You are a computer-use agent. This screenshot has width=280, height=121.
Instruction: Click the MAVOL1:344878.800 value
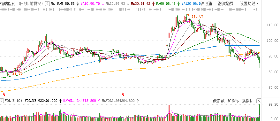(x=79, y=101)
